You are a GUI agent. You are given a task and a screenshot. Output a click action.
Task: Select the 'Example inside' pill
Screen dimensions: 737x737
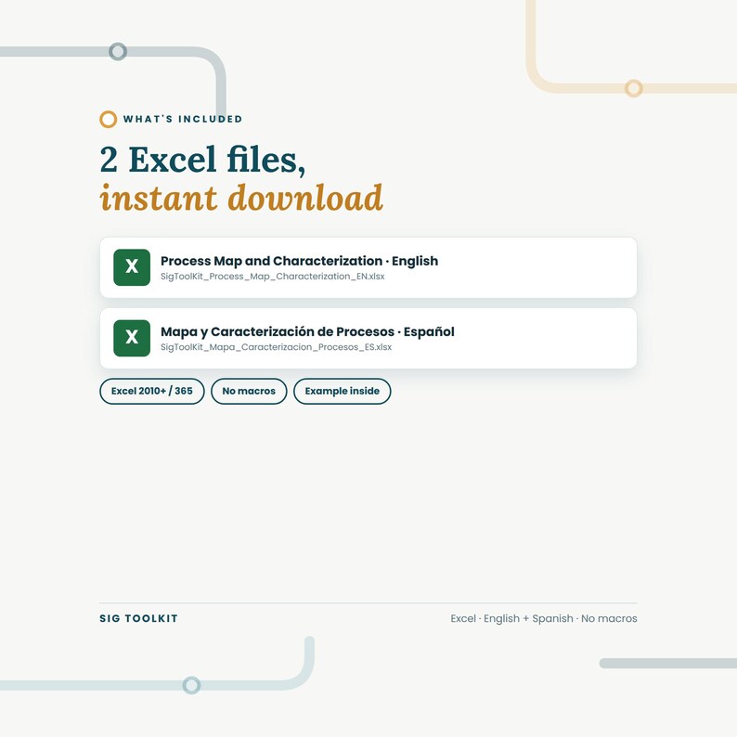pos(343,391)
